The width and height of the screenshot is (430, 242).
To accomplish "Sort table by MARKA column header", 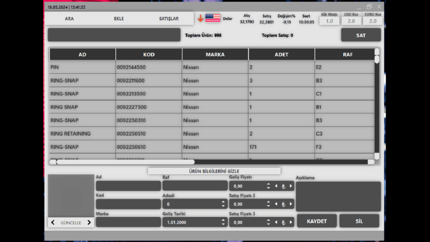I will click(x=215, y=54).
